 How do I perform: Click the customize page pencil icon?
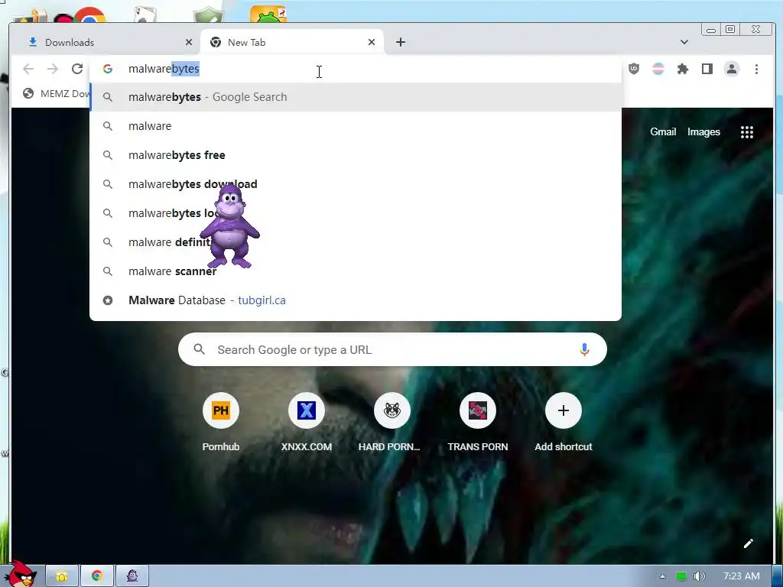(x=748, y=543)
